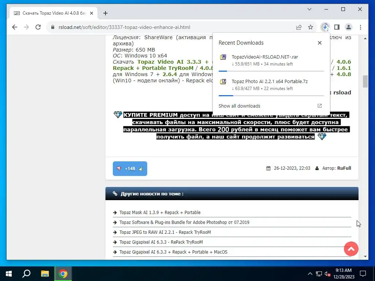
Task: Click the page scrollbar up arrow
Action: (365, 38)
